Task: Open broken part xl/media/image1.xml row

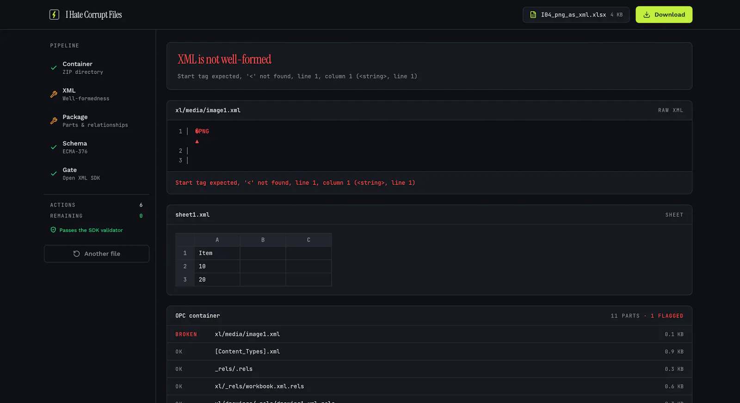Action: click(x=429, y=334)
